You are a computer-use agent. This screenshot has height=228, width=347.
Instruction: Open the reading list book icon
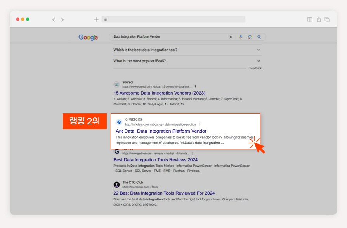point(310,19)
